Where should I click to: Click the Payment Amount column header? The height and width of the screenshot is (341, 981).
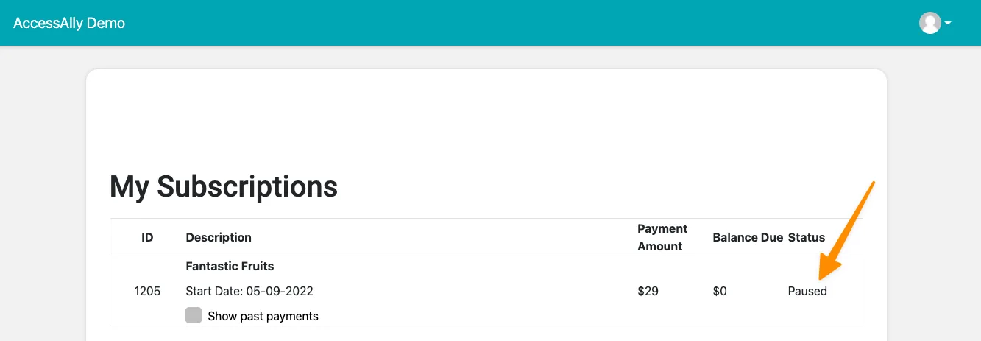(x=662, y=237)
